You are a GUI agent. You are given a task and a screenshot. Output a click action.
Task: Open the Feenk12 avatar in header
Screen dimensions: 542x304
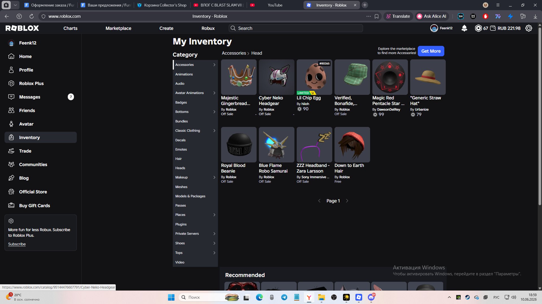click(x=434, y=28)
